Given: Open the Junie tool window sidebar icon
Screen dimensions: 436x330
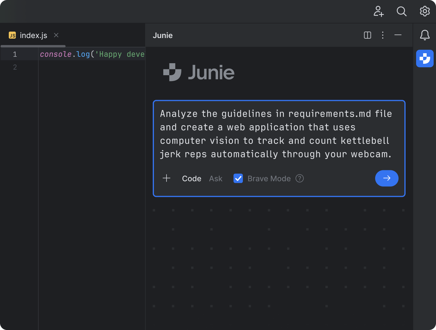Looking at the screenshot, I should (x=425, y=59).
